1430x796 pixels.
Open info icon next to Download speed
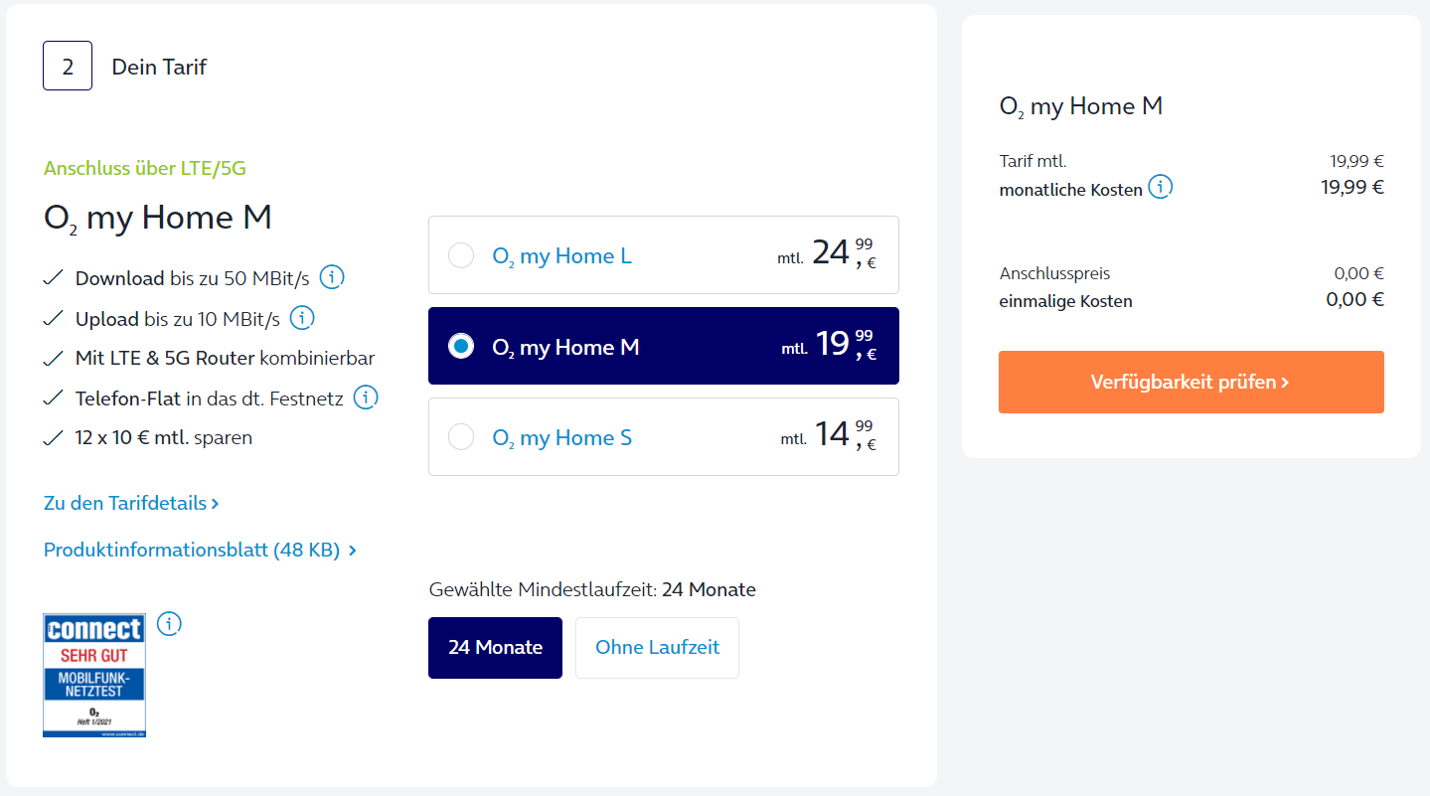[x=332, y=277]
